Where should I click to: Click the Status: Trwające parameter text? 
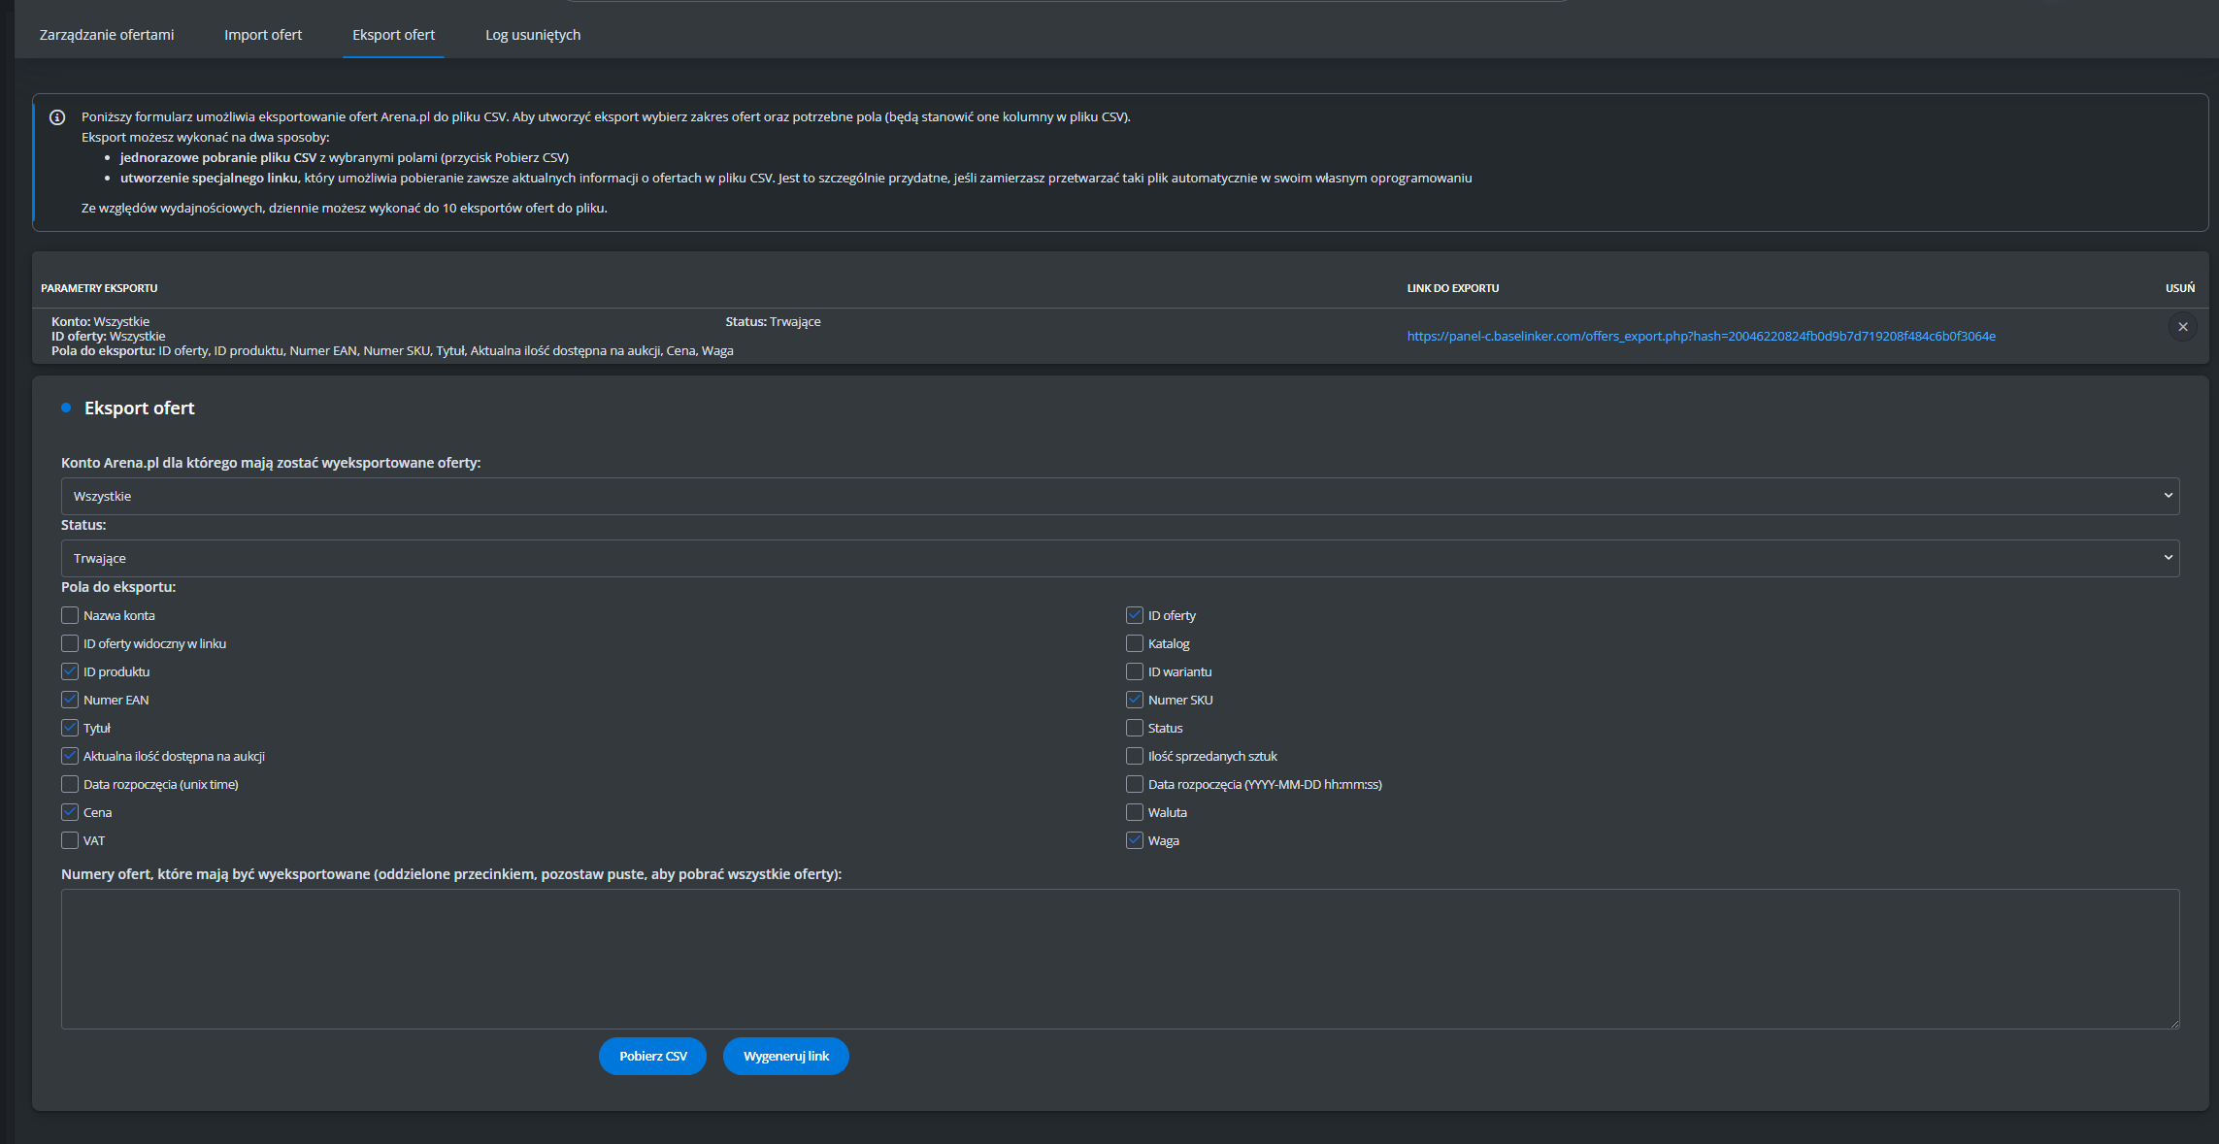pyautogui.click(x=773, y=321)
